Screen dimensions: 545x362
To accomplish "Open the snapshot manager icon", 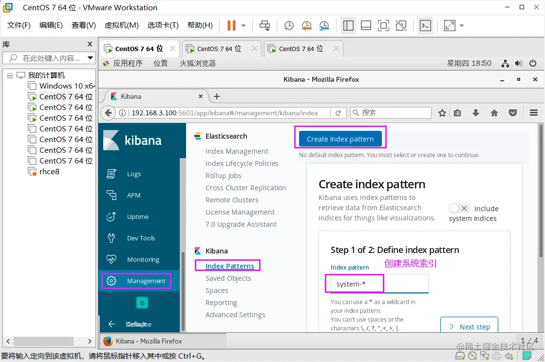I will 324,25.
